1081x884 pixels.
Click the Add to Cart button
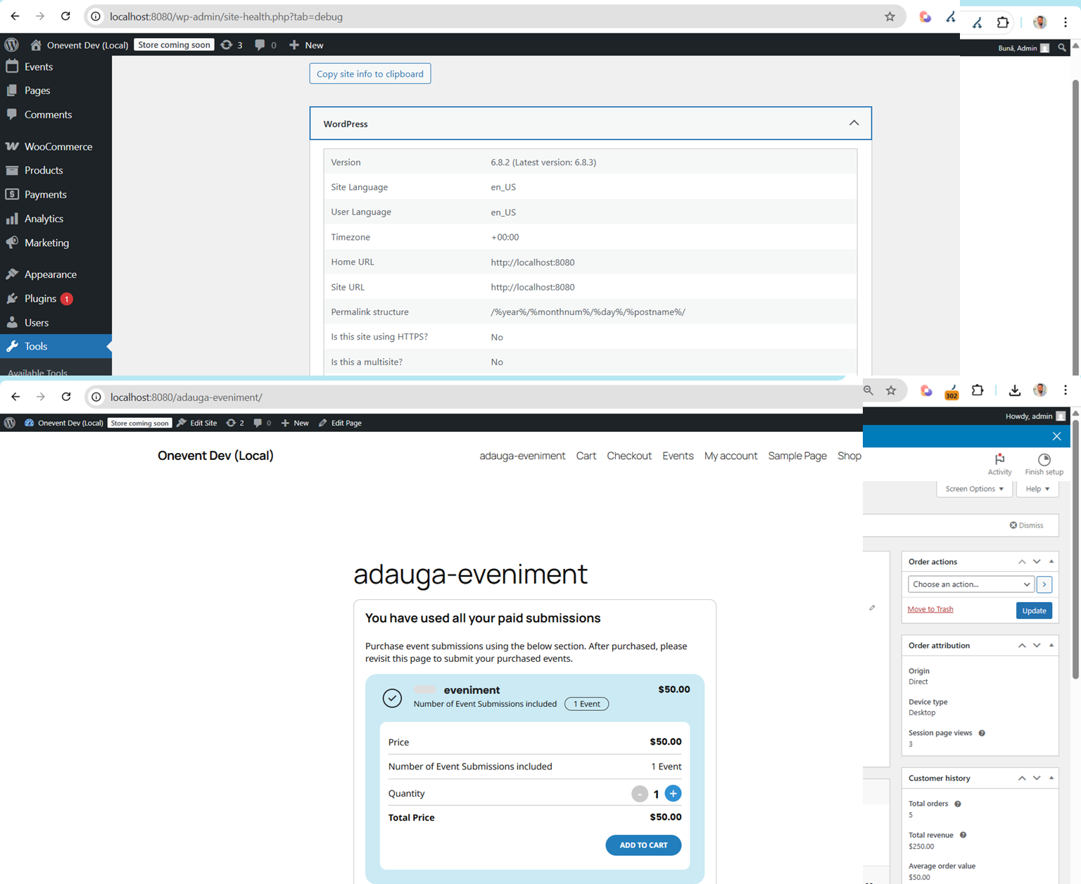click(x=643, y=845)
